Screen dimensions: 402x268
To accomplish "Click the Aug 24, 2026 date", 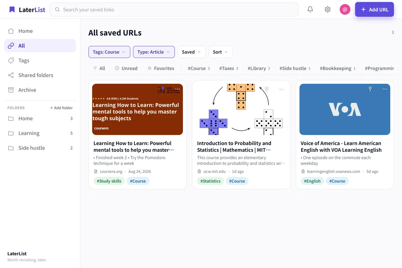I will tap(140, 171).
